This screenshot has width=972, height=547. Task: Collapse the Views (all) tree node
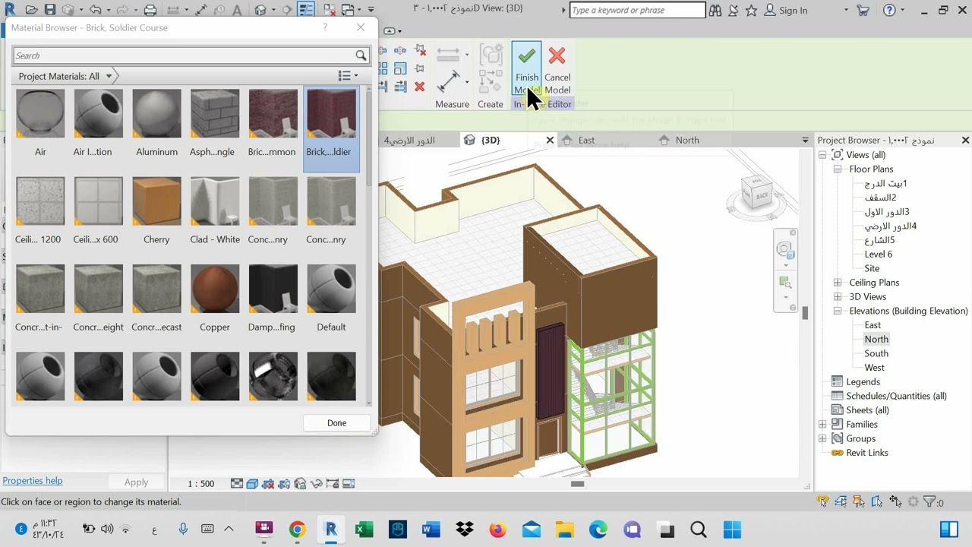point(822,155)
